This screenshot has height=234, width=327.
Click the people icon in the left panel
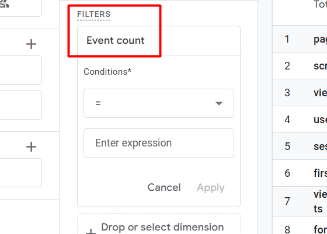coord(4,4)
